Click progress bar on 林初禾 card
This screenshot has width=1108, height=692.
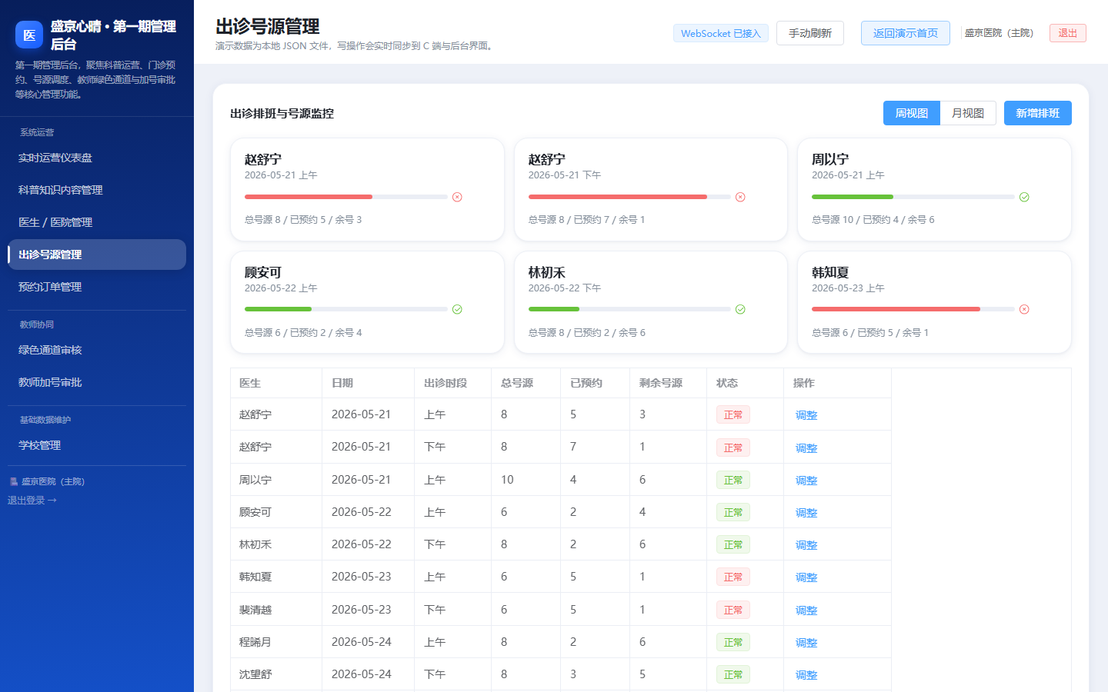point(629,309)
